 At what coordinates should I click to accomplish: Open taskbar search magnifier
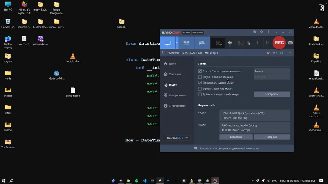click(12, 181)
